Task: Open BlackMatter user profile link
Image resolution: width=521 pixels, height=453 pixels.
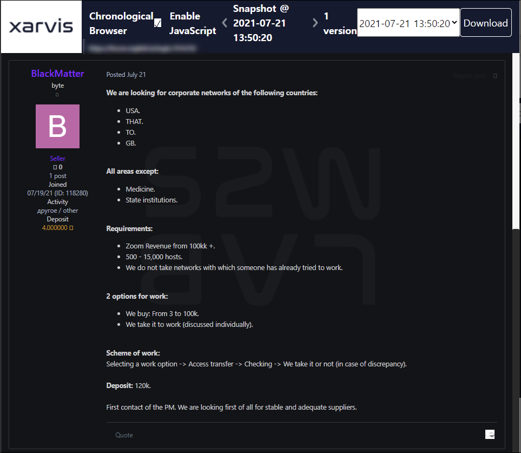Action: click(57, 74)
